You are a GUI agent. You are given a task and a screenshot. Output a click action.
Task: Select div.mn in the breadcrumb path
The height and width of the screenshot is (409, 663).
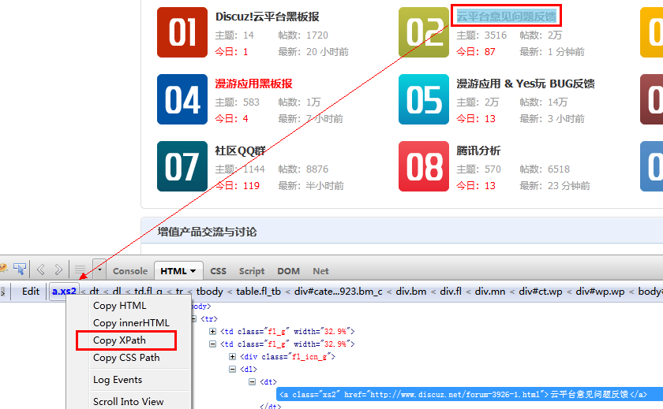click(x=489, y=292)
